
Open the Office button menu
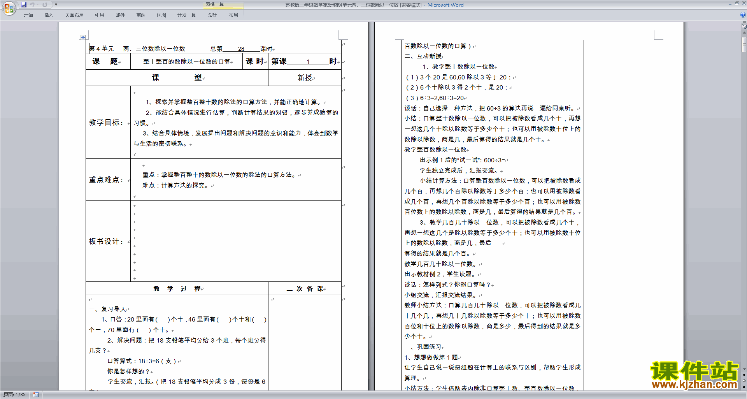[9, 8]
